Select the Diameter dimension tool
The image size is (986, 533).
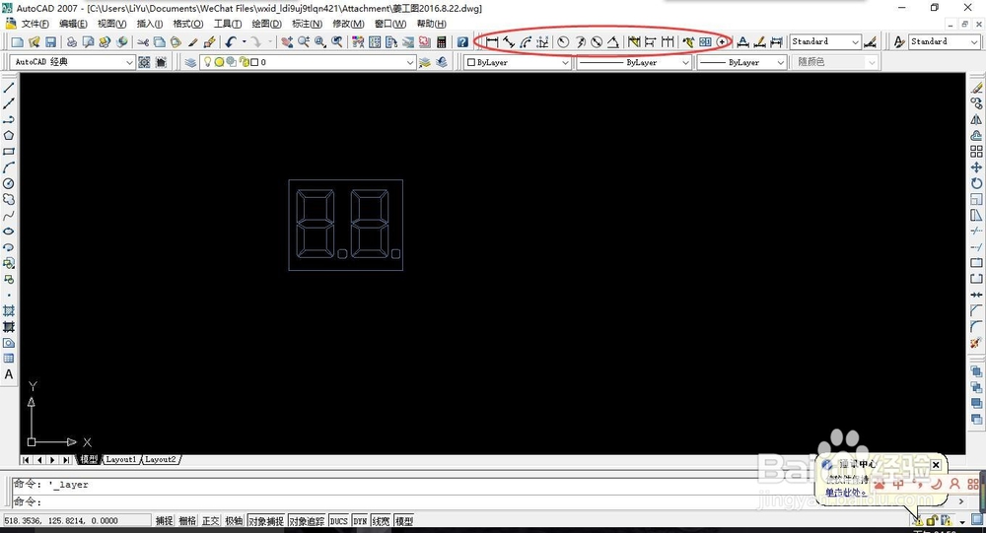point(597,42)
